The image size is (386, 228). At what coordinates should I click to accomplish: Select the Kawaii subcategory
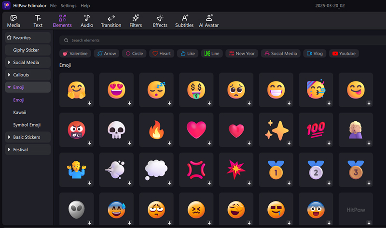[x=19, y=113]
